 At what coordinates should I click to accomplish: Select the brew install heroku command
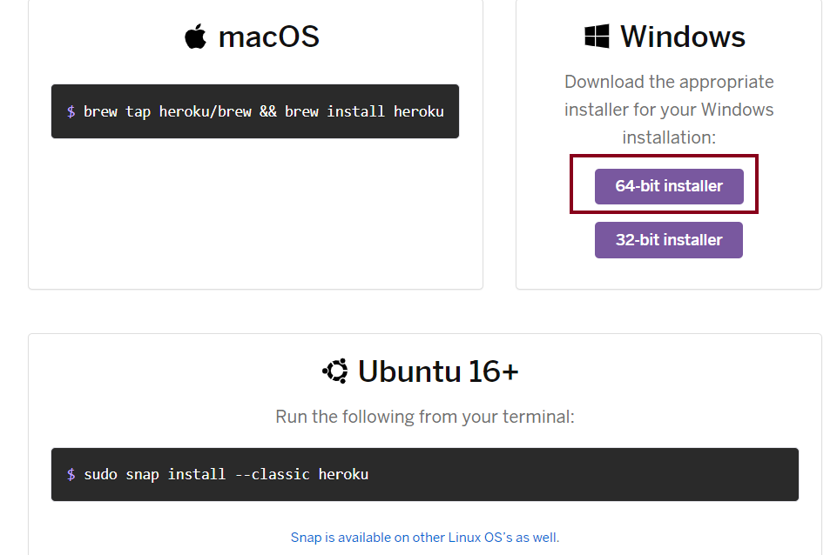click(x=264, y=111)
